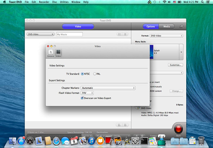Switch to the Media tab
This screenshot has width=213, height=148.
(166, 27)
